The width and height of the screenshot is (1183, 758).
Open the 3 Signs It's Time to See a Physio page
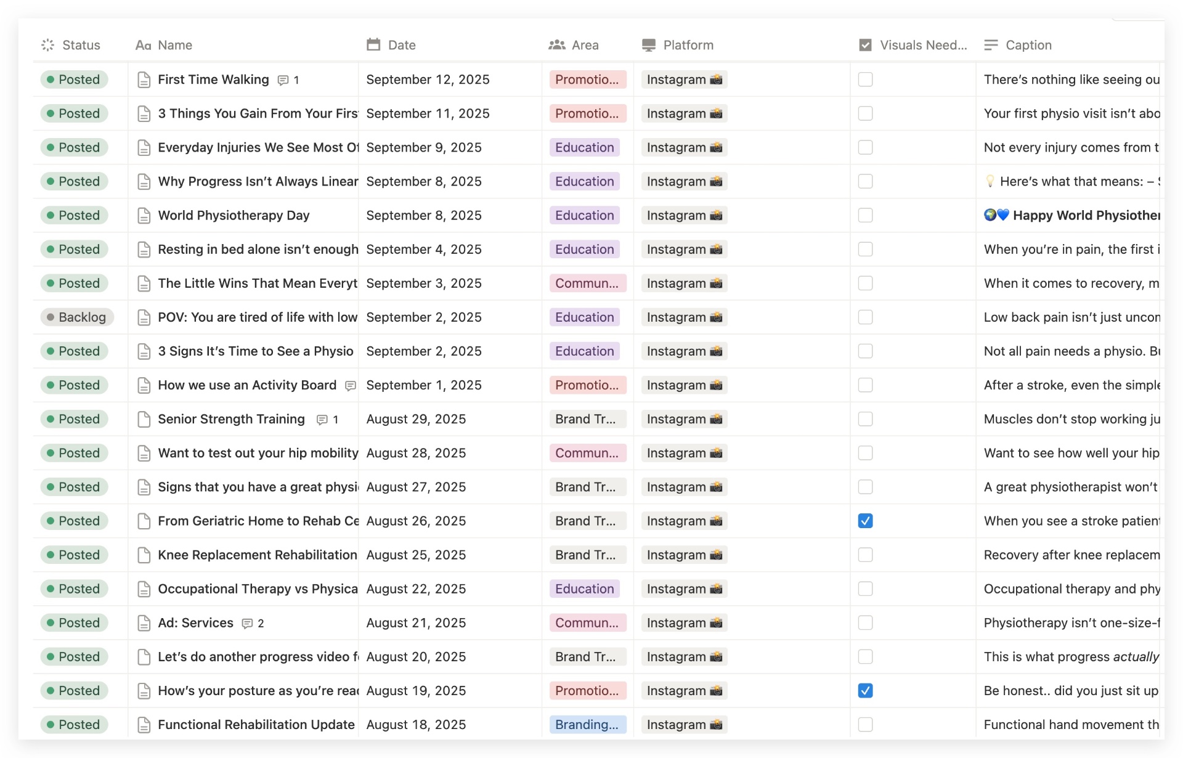(256, 351)
